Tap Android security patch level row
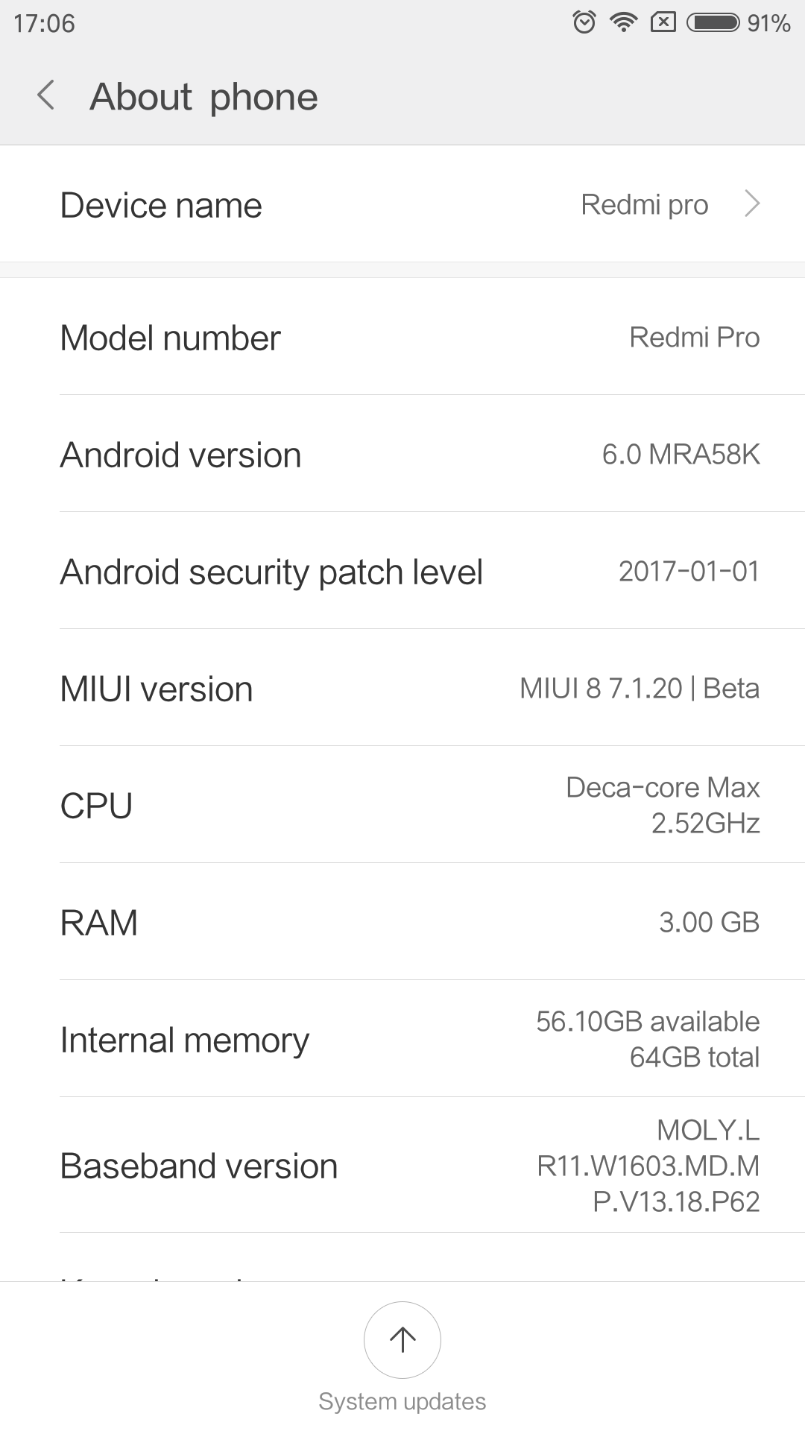The width and height of the screenshot is (805, 1431). [402, 572]
